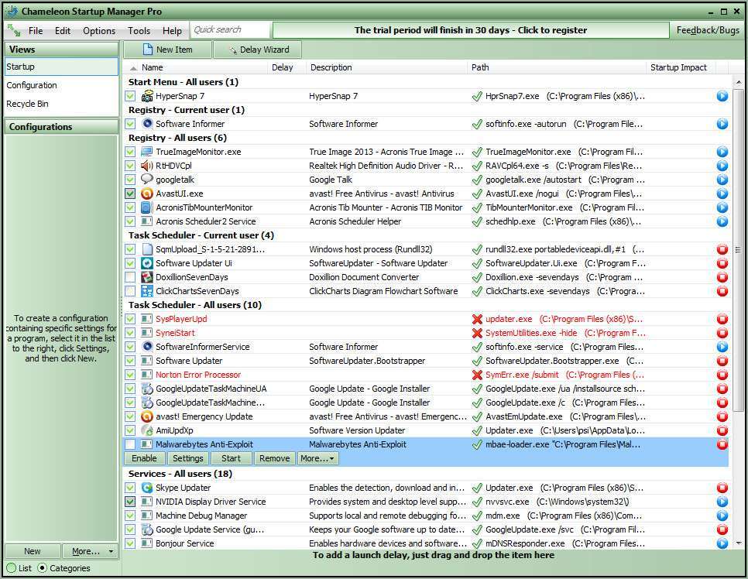Uncheck the Bonjour Service checkbox
The image size is (748, 579).
[130, 543]
